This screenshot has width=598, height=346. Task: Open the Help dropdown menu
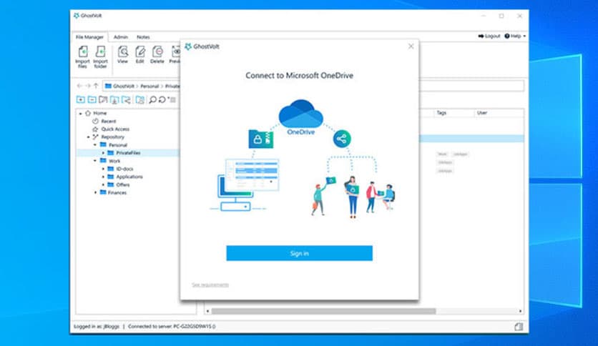coord(515,36)
